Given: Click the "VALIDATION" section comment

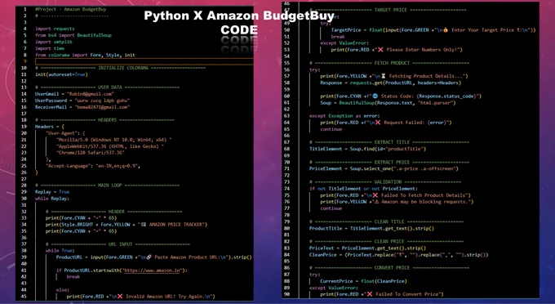Looking at the screenshot, I should click(385, 182).
